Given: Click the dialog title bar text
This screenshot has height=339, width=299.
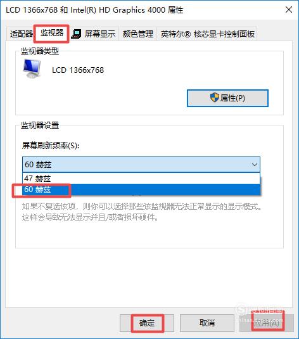Looking at the screenshot, I should 94,10.
